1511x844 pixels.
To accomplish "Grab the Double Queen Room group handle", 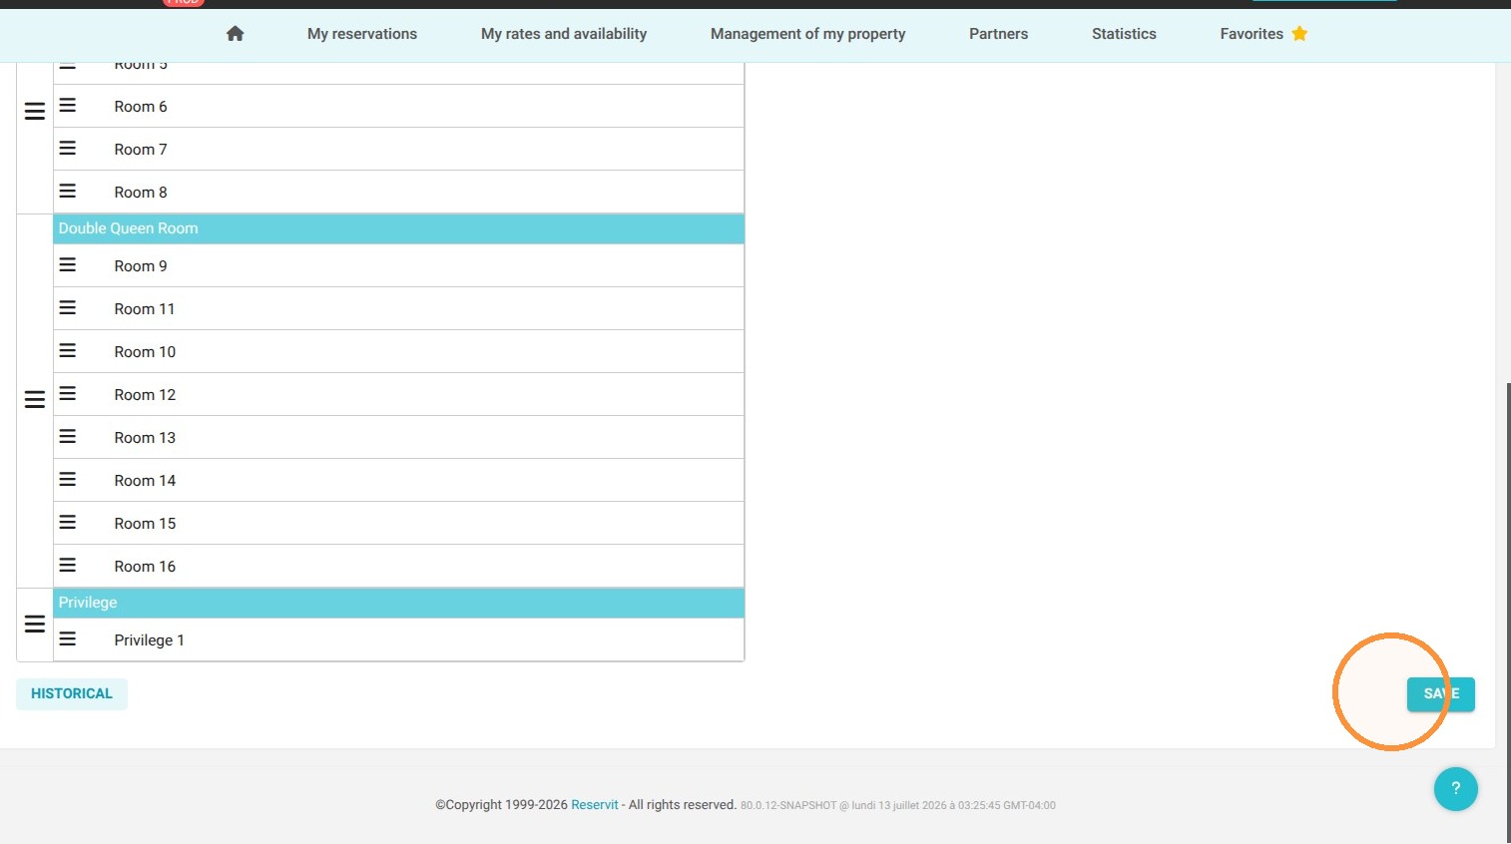I will click(x=35, y=400).
